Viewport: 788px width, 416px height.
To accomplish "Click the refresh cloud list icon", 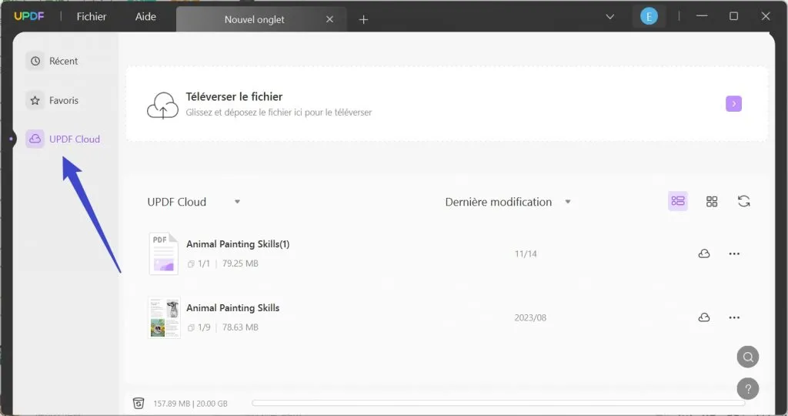I will [743, 201].
